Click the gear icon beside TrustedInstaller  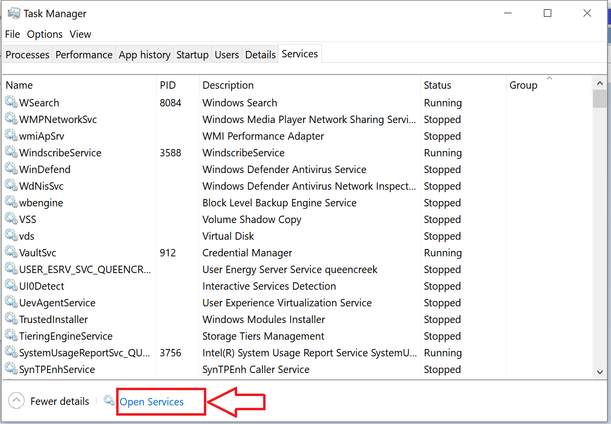click(11, 319)
